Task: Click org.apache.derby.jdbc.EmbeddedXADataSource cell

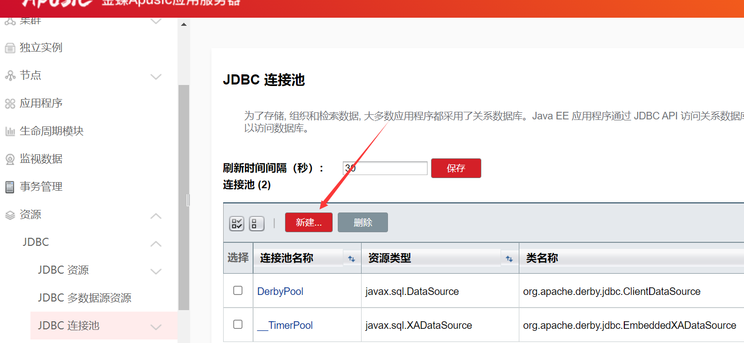Action: pos(629,325)
